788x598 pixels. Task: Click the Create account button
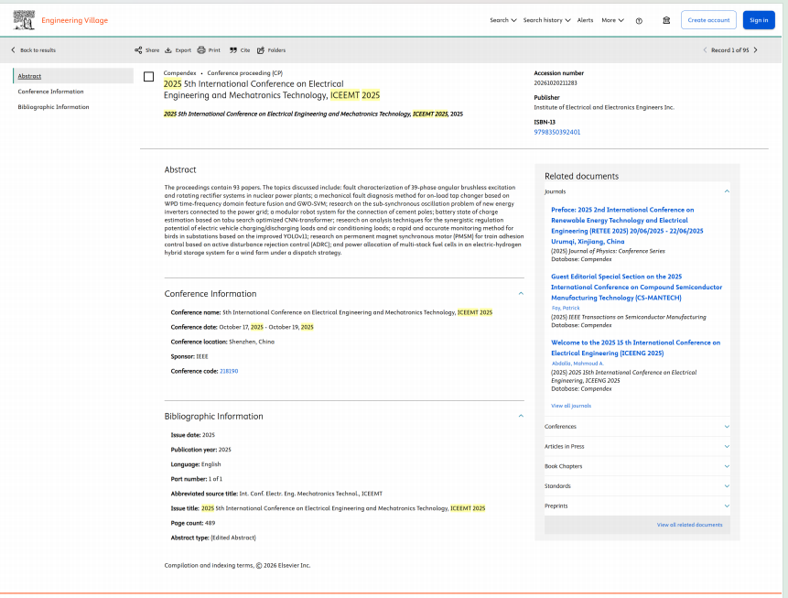click(x=708, y=20)
